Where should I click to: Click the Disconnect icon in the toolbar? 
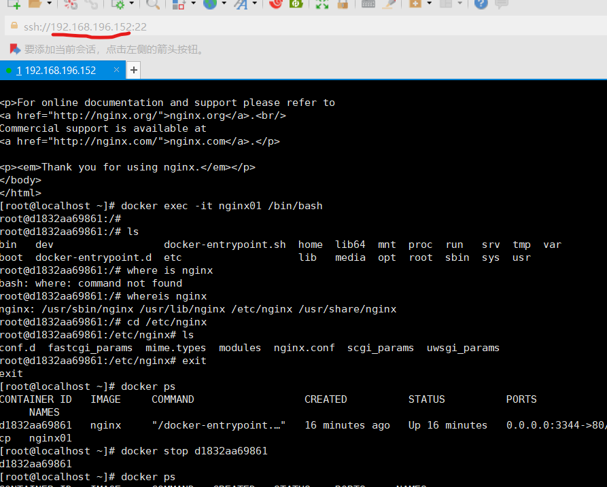coord(71,4)
